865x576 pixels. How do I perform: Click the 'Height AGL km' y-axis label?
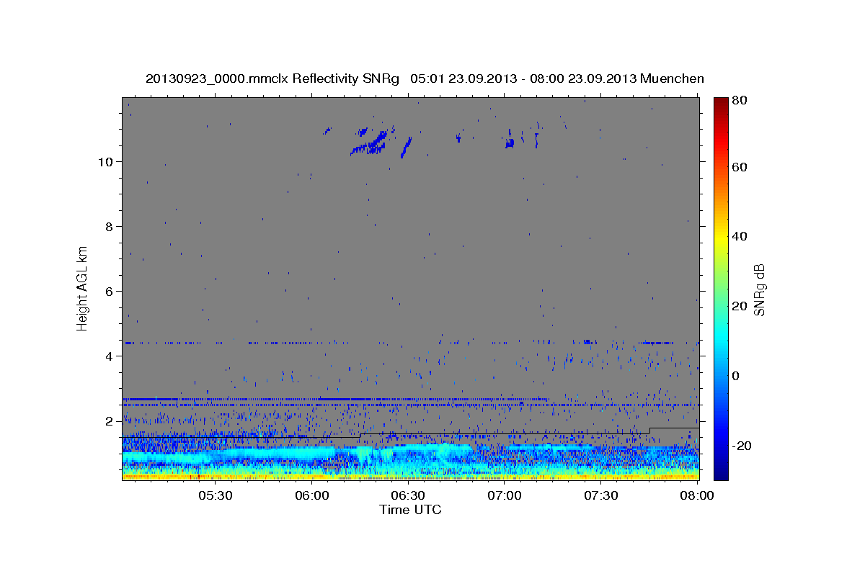tap(83, 288)
